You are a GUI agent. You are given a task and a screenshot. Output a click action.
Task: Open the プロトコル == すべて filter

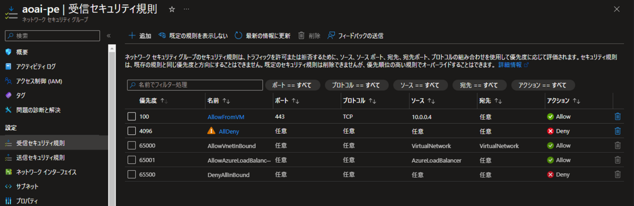(x=357, y=85)
